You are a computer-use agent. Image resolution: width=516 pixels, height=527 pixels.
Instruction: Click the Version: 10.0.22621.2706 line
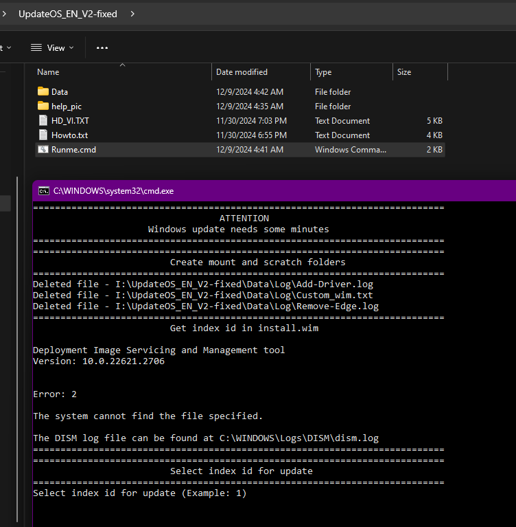tap(99, 361)
